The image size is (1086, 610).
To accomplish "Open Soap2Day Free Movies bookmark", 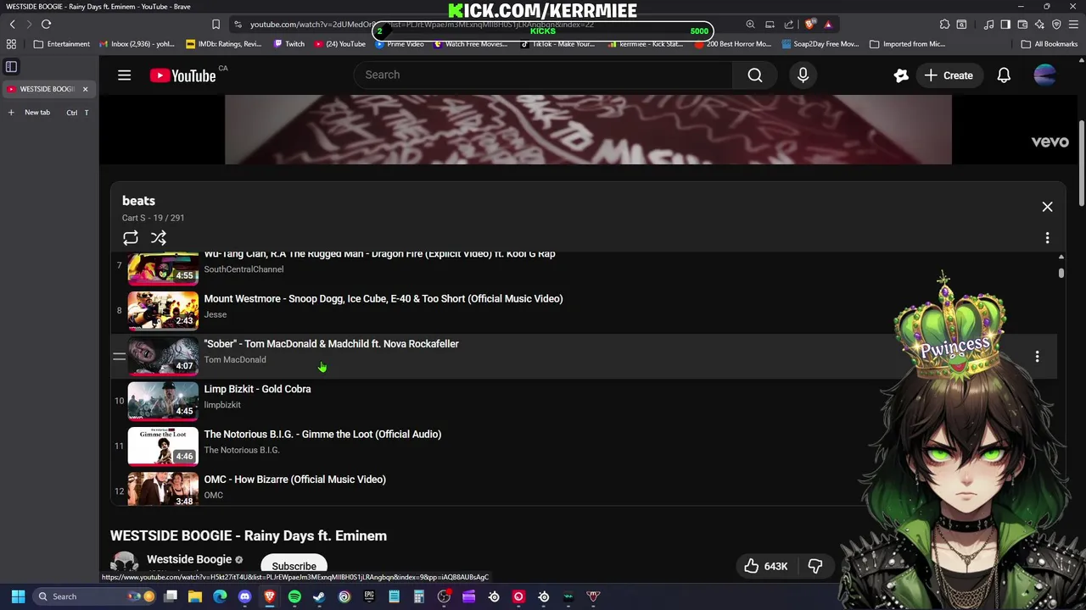I will pyautogui.click(x=820, y=44).
